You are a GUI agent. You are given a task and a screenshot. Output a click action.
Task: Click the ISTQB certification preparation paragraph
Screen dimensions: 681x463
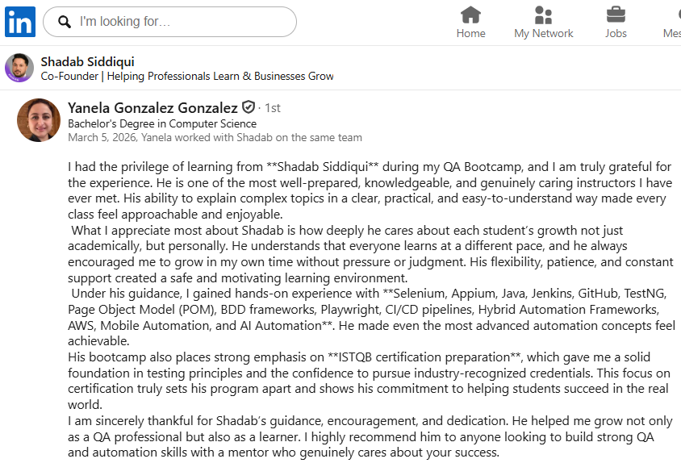(370, 380)
